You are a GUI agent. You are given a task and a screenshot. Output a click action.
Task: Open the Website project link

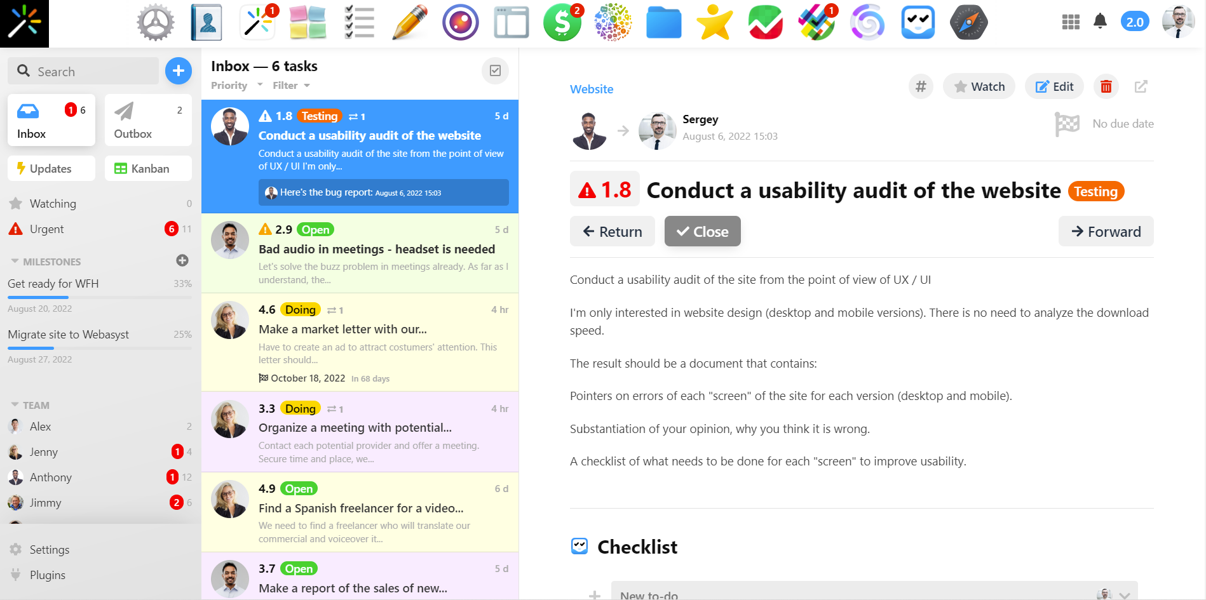(x=591, y=89)
